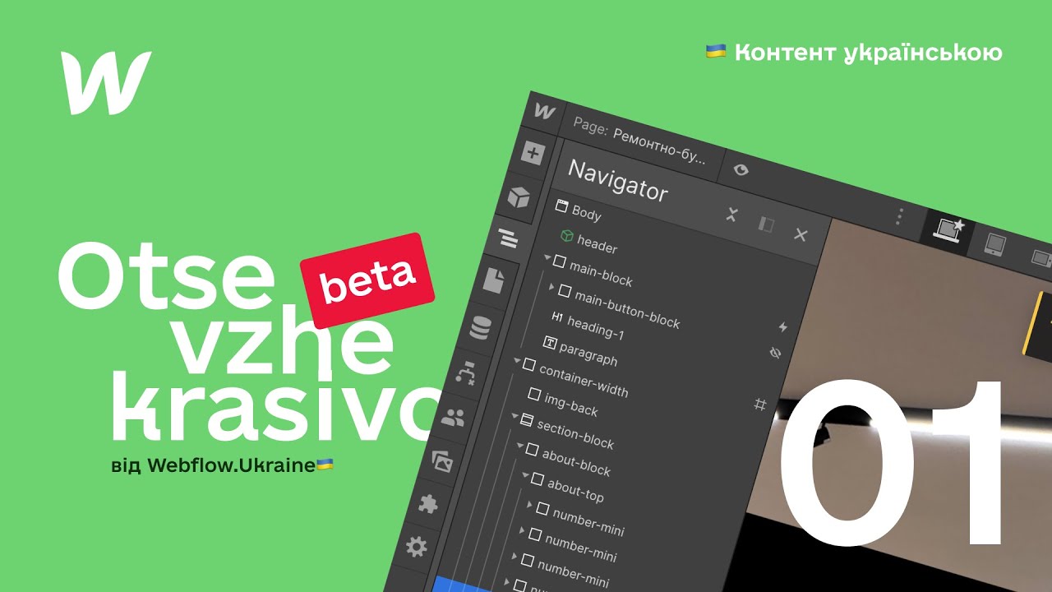Click the crossed-eye hidden element indicator
This screenshot has width=1052, height=592.
click(x=774, y=353)
